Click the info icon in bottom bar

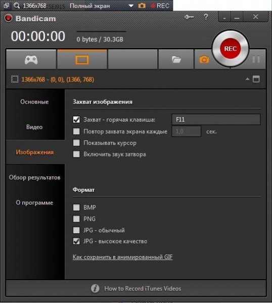tap(95, 288)
